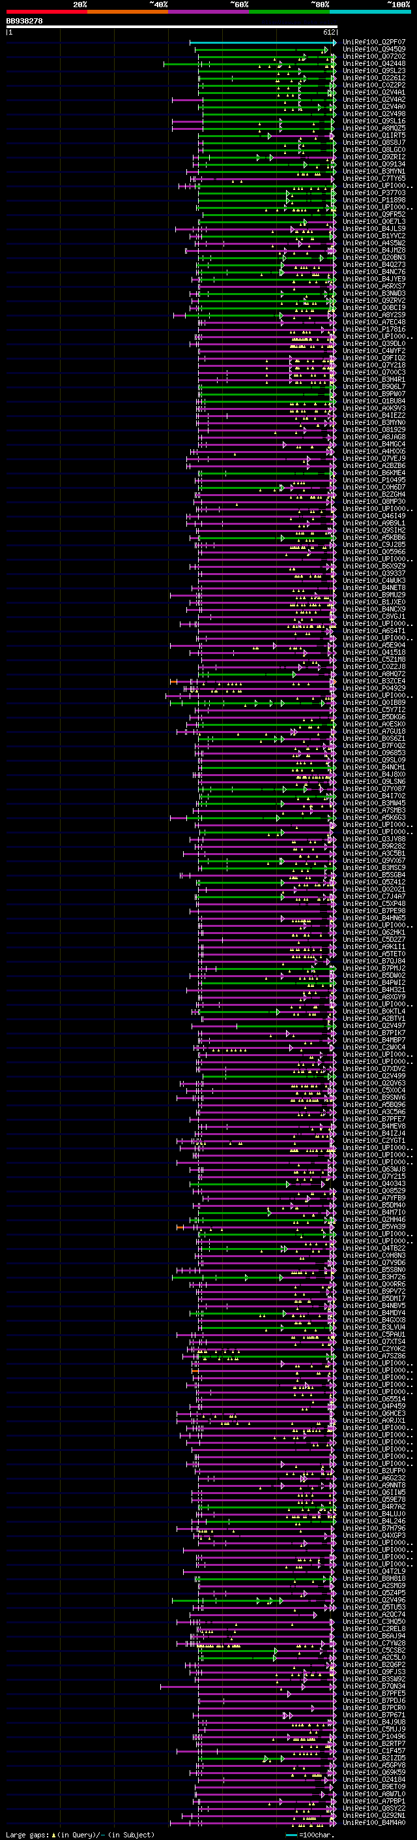Select hit UniRef100_B4Q273
The height and width of the screenshot is (1840, 417).
click(373, 264)
